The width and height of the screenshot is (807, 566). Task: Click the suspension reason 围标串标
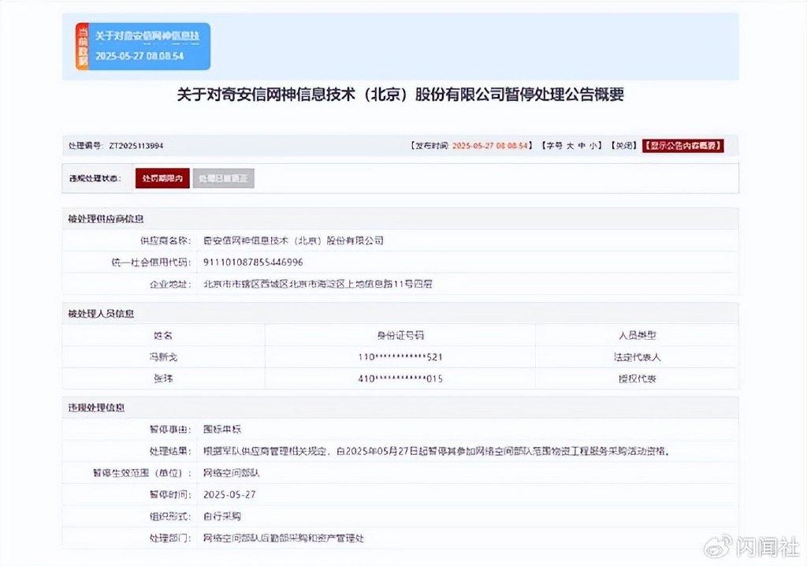click(222, 429)
